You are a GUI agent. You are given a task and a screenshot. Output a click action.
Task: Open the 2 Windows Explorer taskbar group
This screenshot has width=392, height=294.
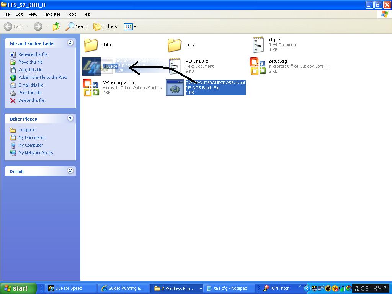(176, 288)
